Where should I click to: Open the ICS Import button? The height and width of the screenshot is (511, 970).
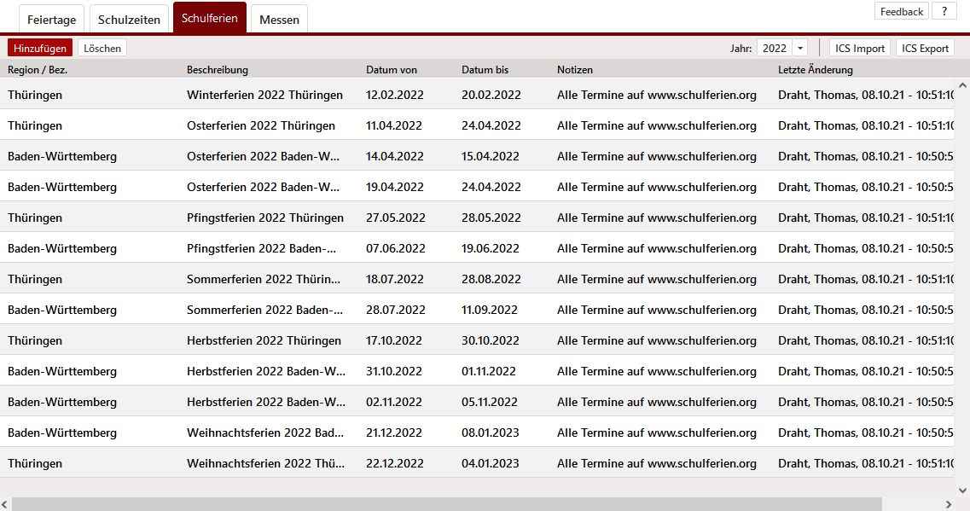(x=860, y=49)
